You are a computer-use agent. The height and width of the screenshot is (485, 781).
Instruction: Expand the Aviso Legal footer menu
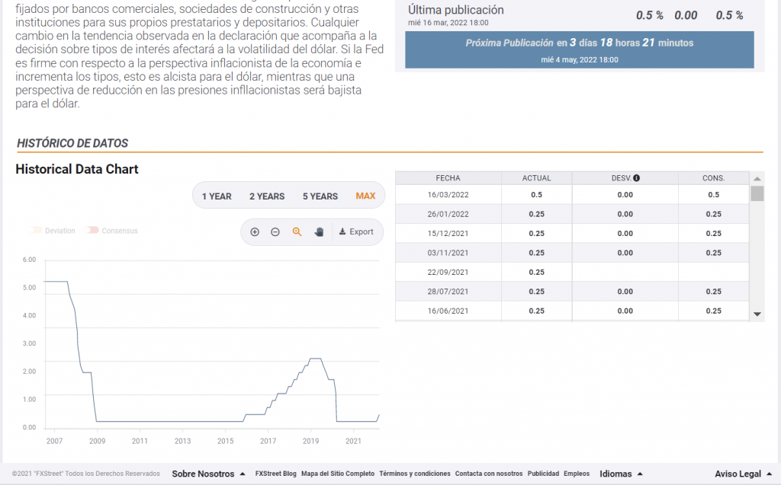[742, 474]
